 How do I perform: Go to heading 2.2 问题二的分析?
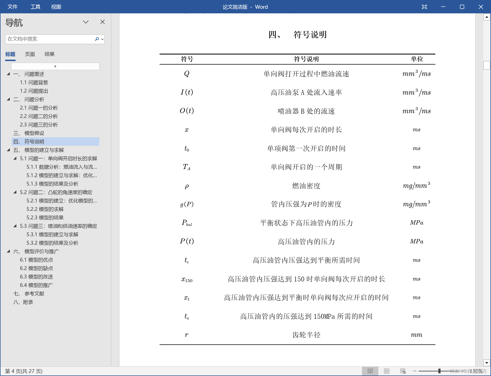(x=39, y=116)
